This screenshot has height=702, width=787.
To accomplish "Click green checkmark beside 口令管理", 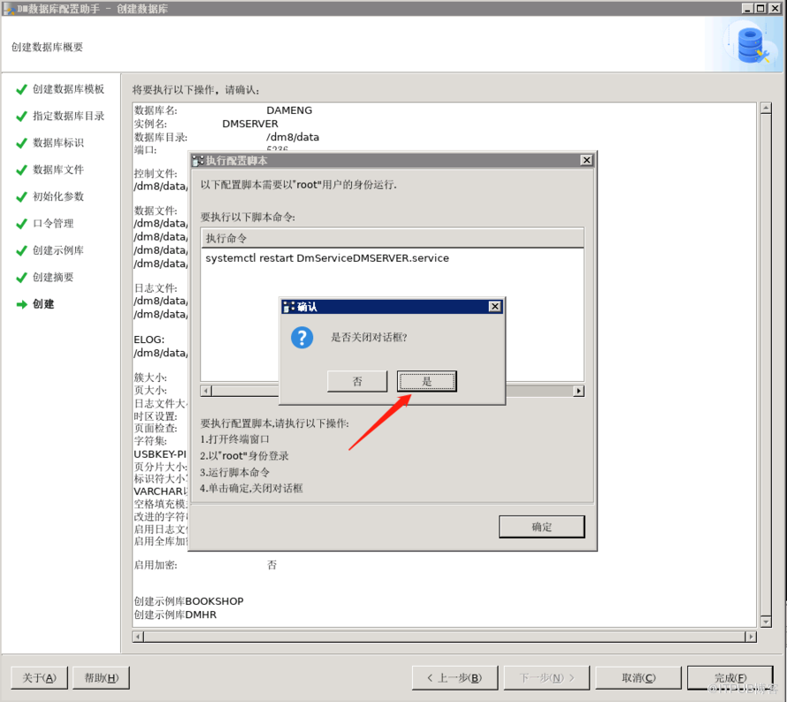I will pyautogui.click(x=21, y=224).
